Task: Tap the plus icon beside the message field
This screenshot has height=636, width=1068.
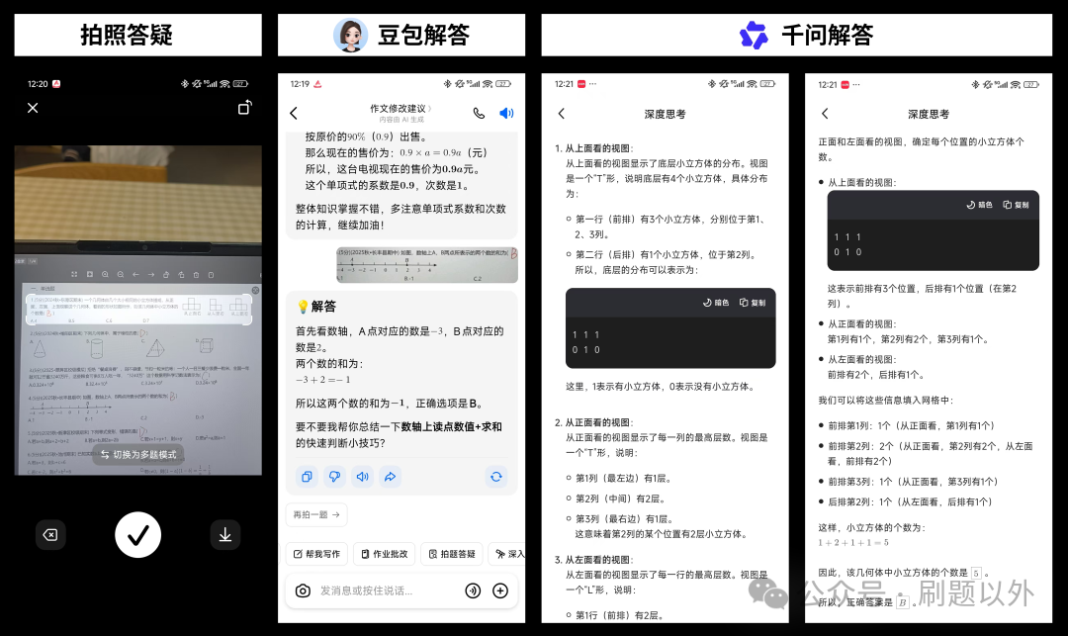Action: 500,591
